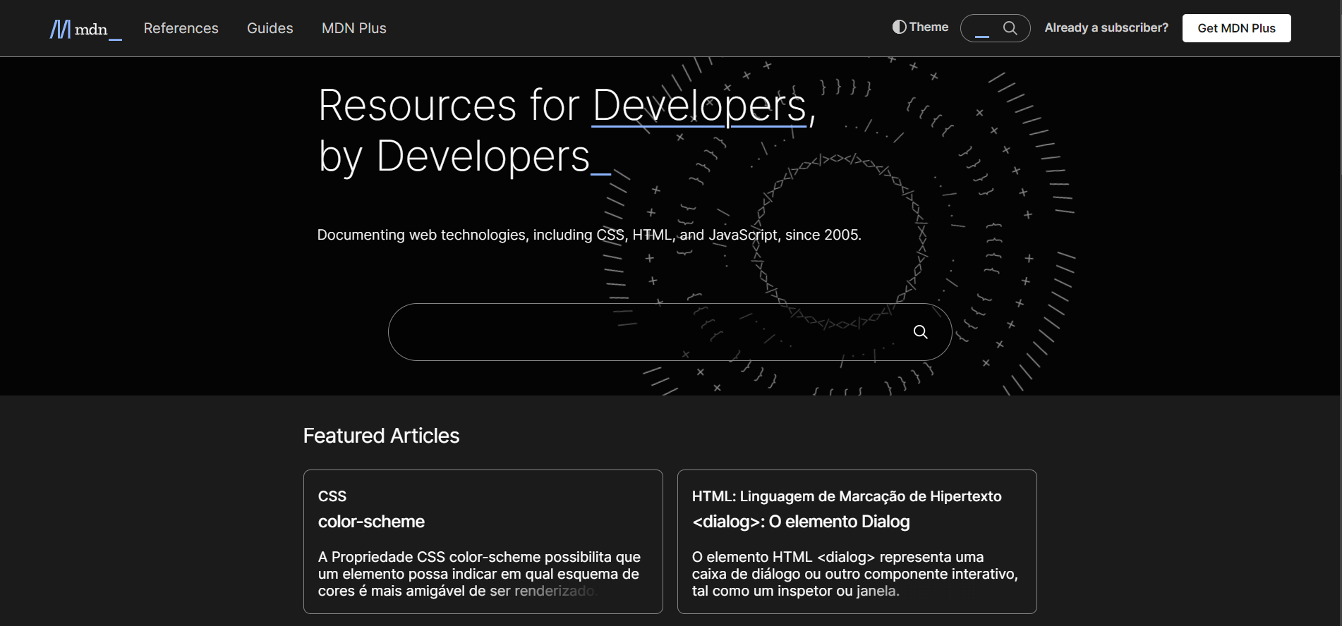Click the color-scheme description paragraph
This screenshot has width=1342, height=626.
click(480, 574)
